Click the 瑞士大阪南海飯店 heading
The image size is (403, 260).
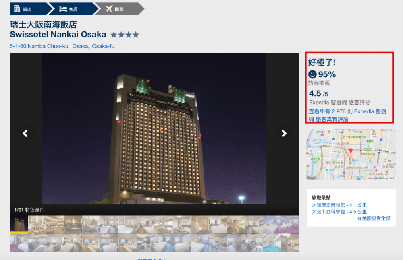[44, 25]
